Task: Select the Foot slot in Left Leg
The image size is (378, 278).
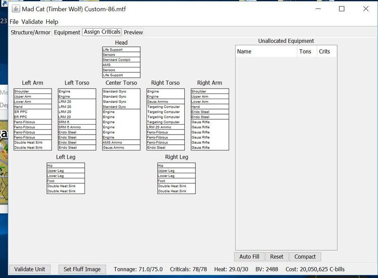Action: coord(66,181)
